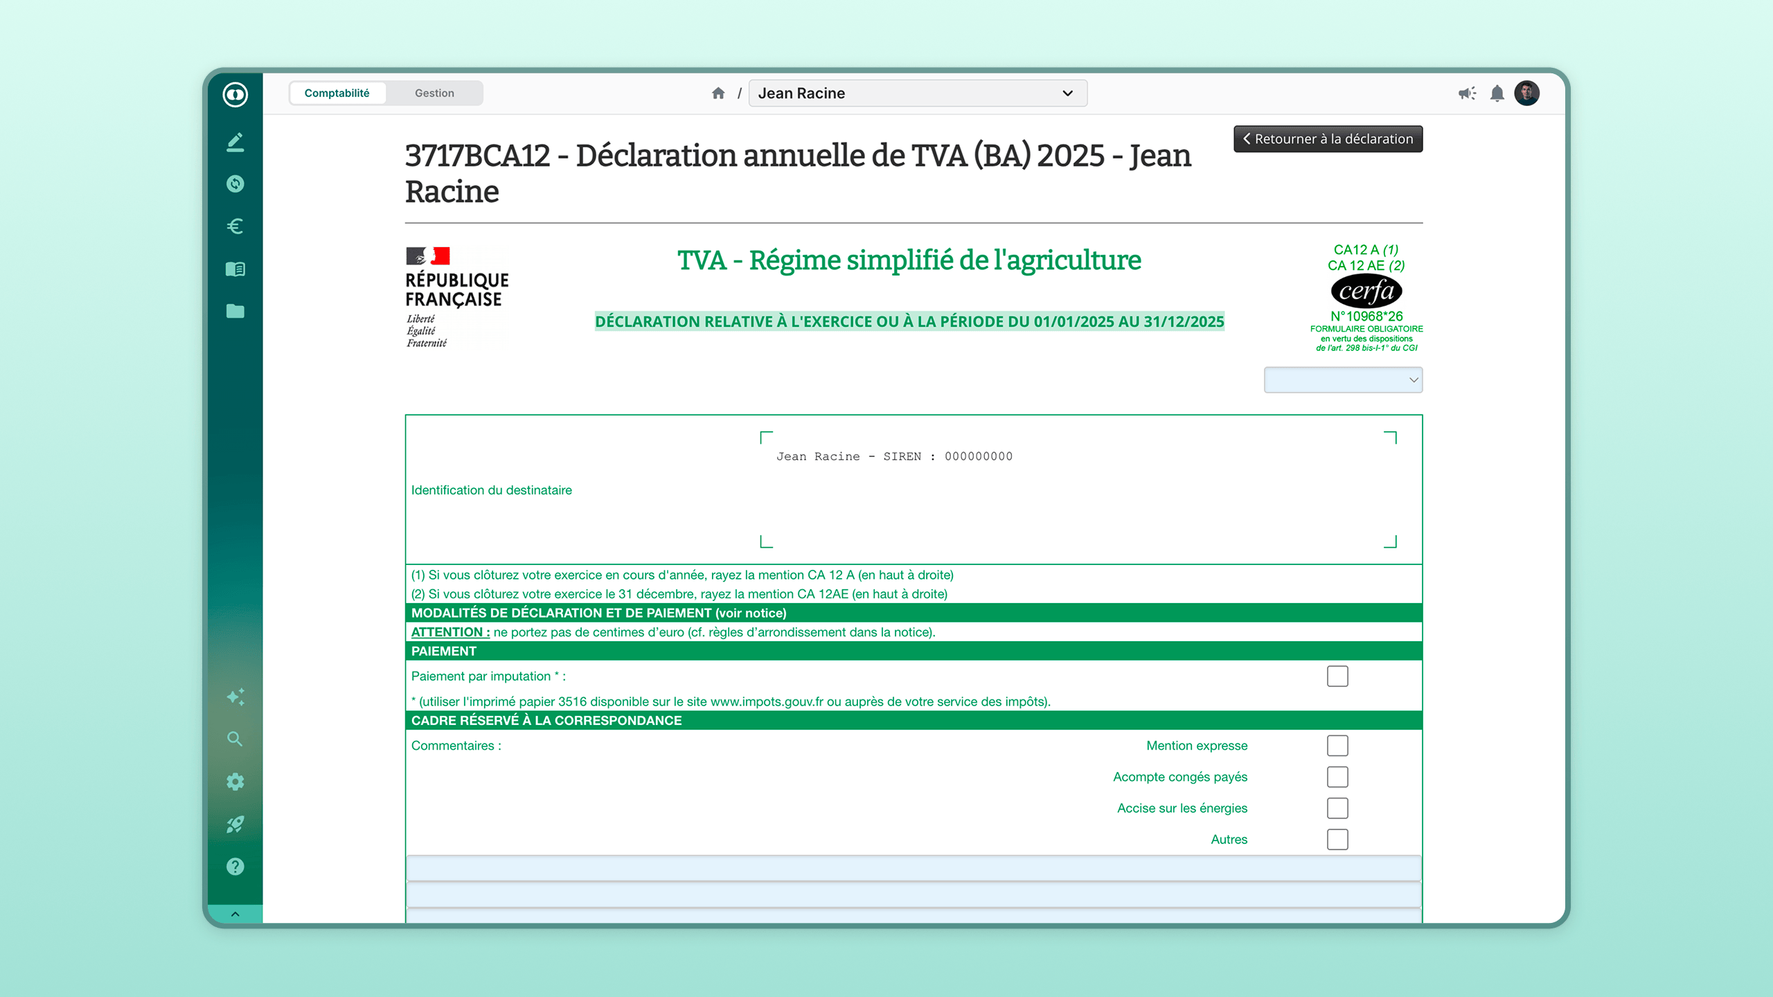This screenshot has height=997, width=1773.
Task: Collapse the sidebar with the bottom chevron
Action: point(235,913)
